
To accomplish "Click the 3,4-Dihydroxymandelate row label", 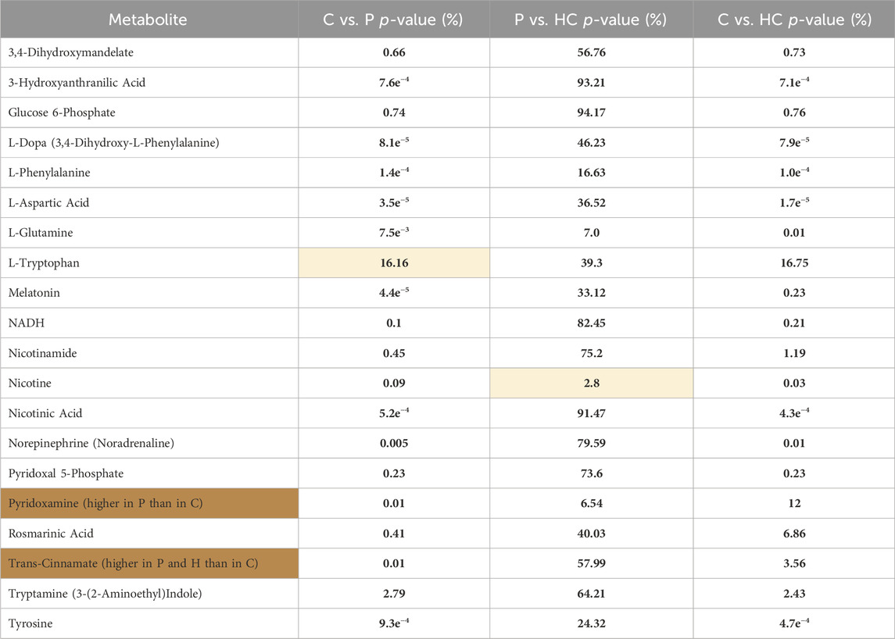I will pyautogui.click(x=71, y=52).
